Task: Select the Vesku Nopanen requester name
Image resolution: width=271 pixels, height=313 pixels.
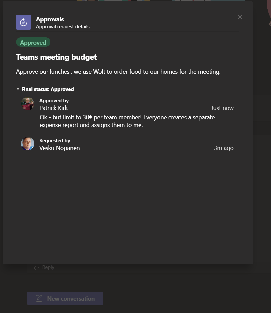Action: coord(59,148)
